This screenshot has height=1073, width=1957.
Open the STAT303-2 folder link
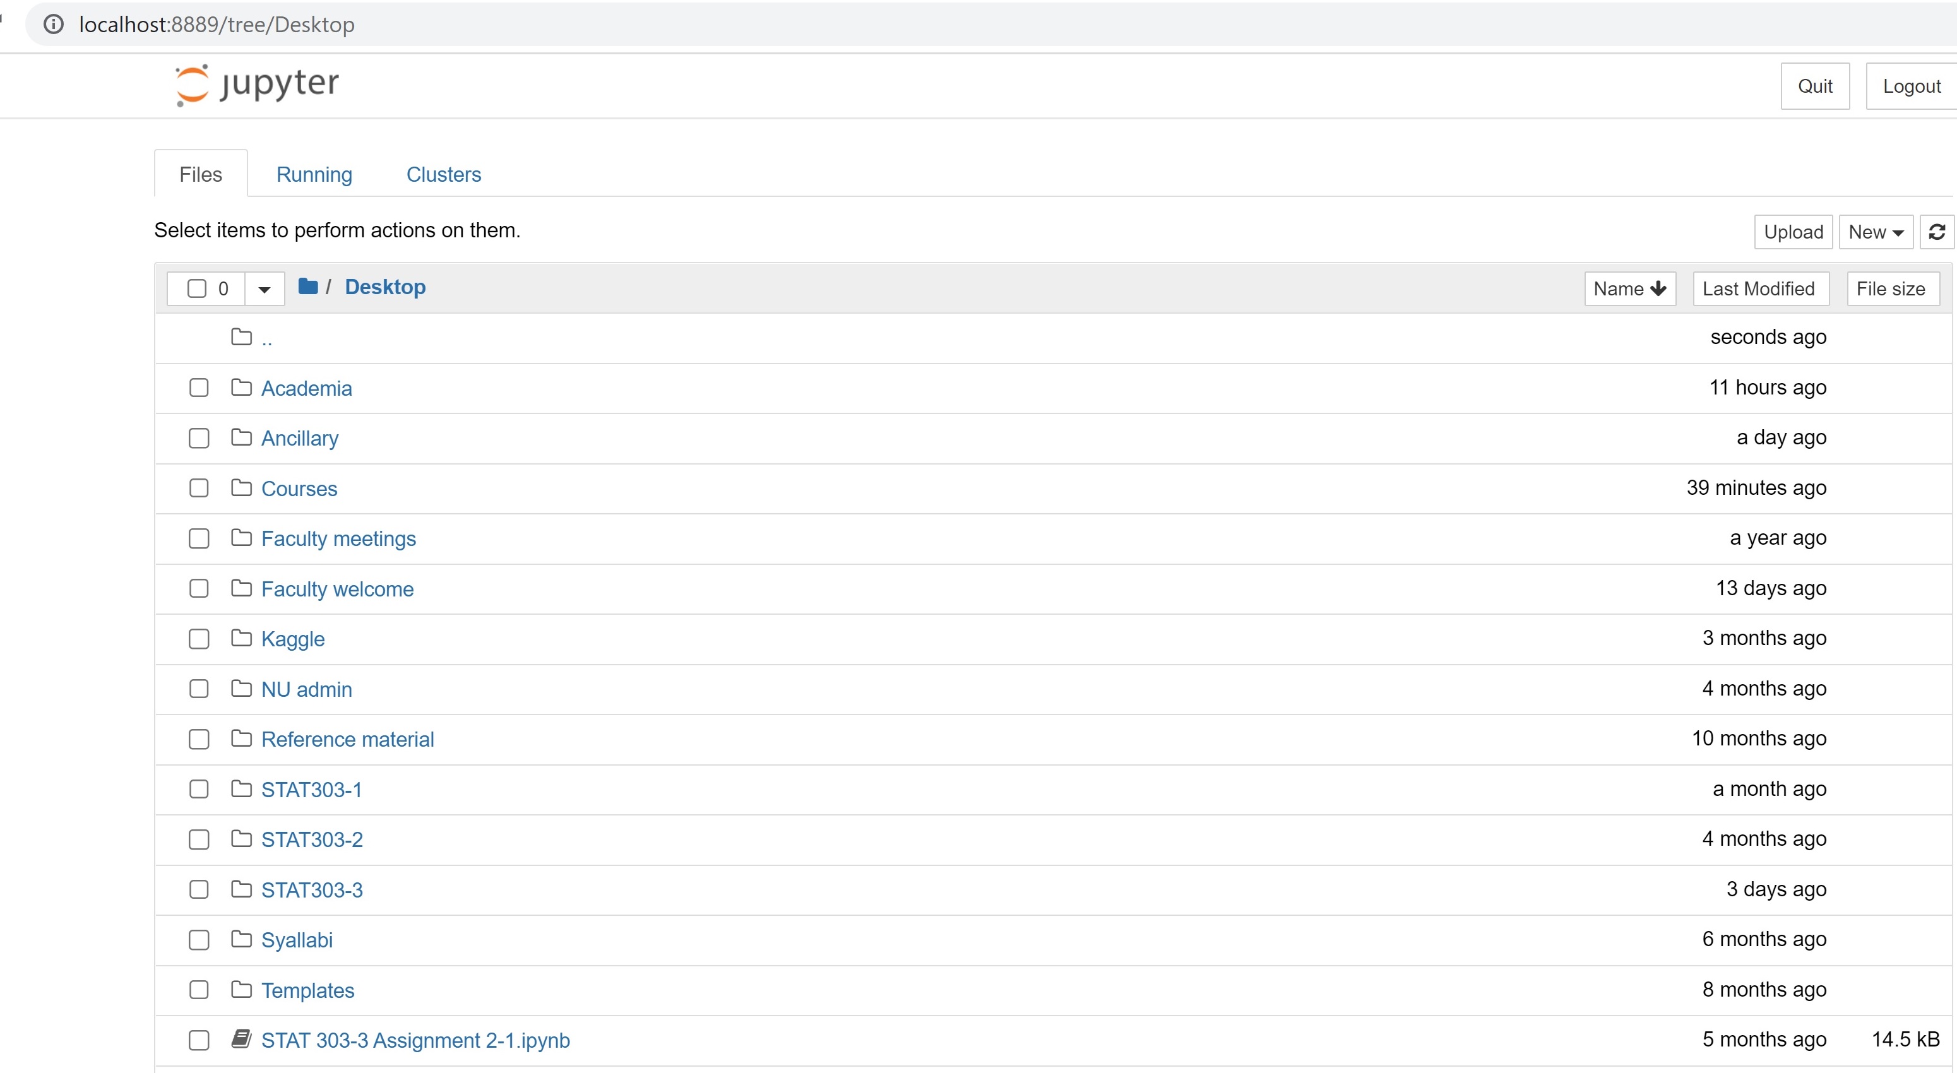pos(311,839)
